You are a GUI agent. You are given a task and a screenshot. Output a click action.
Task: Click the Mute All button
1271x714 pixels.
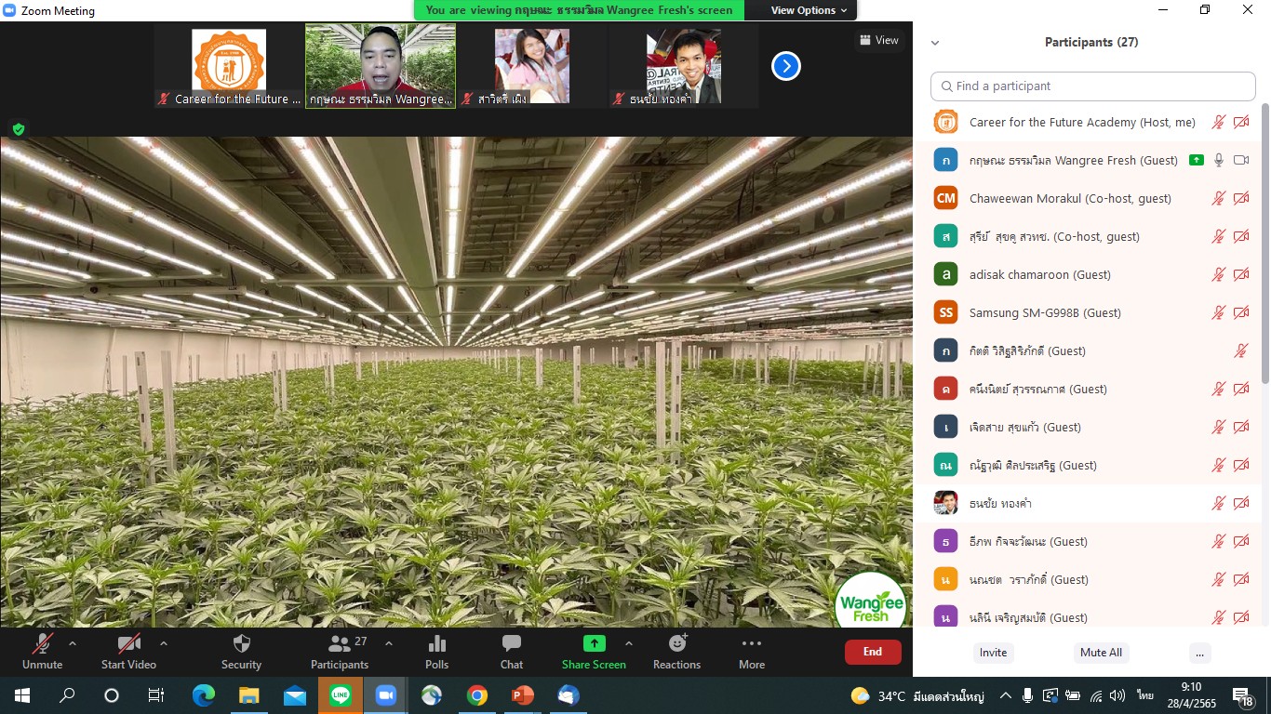1101,653
